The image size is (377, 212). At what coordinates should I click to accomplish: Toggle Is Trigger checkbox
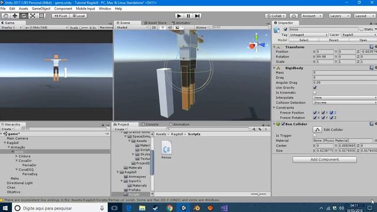click(x=315, y=135)
